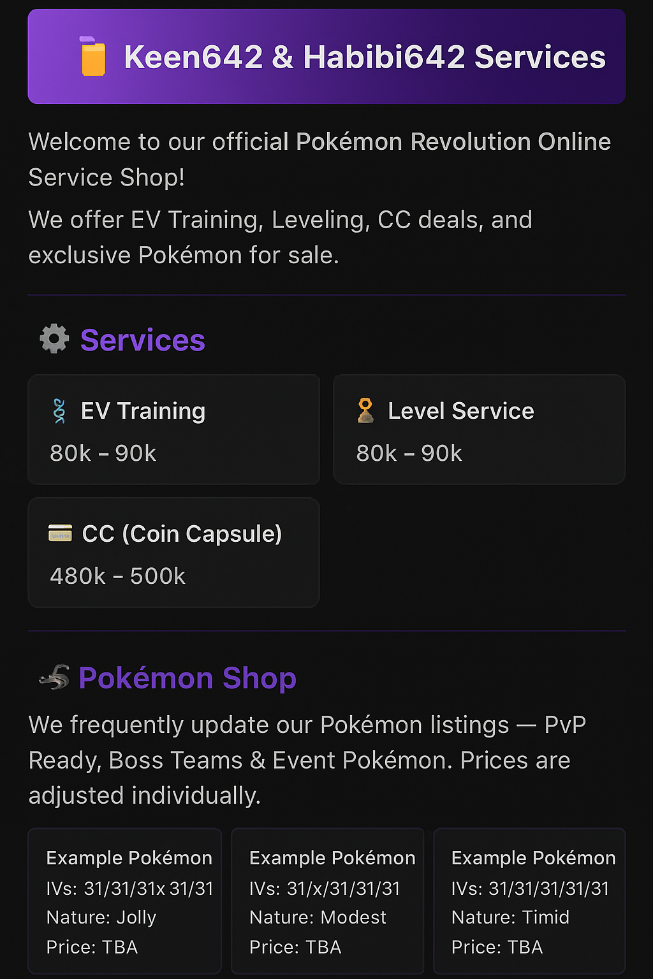Click the DNA icon next to EV Training
The height and width of the screenshot is (979, 653).
coord(59,411)
